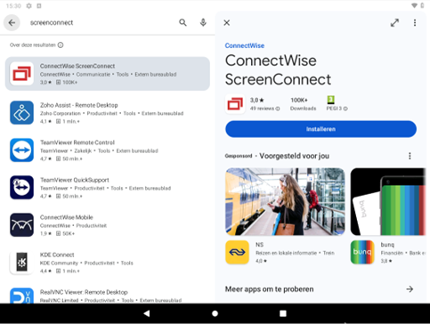Open the Zoho Assist app icon
Screen dimensions: 430x324
coord(21,113)
